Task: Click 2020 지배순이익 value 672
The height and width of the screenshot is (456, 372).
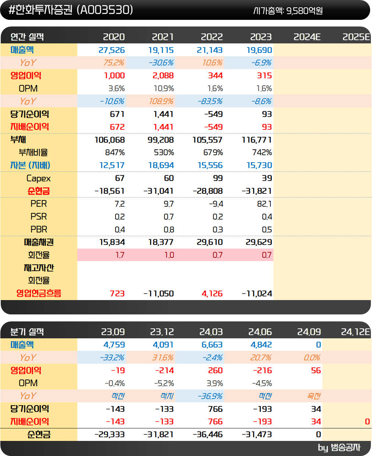Action: tap(117, 127)
